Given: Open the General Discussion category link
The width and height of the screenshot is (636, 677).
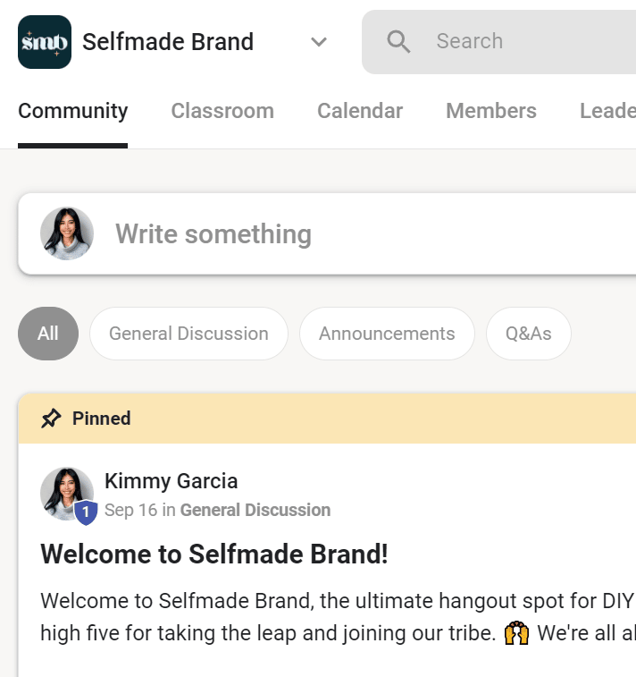Looking at the screenshot, I should 255,510.
